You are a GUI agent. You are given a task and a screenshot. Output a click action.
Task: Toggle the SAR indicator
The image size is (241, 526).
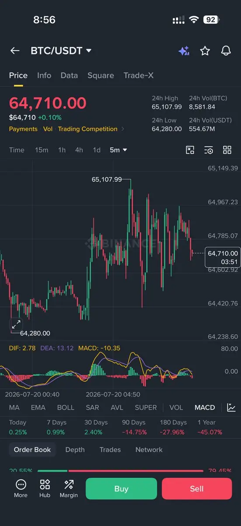tap(93, 408)
